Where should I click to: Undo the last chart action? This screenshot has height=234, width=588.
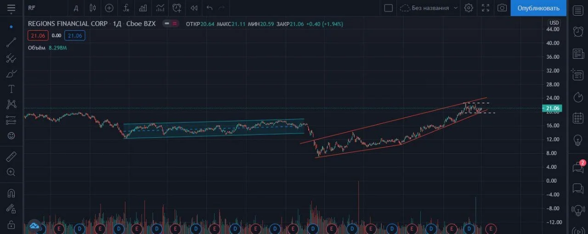coord(209,8)
